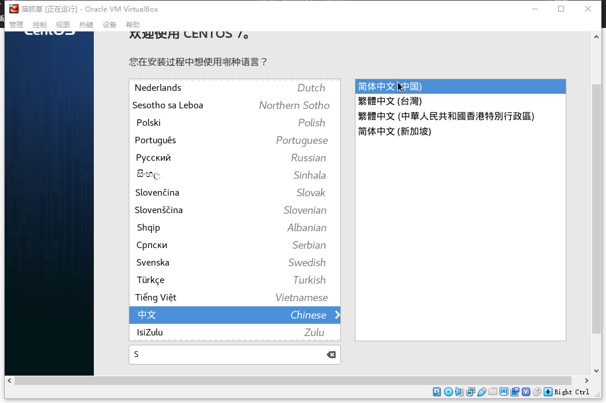The height and width of the screenshot is (403, 606).
Task: Maximize the VirtualBox window
Action: [x=561, y=9]
